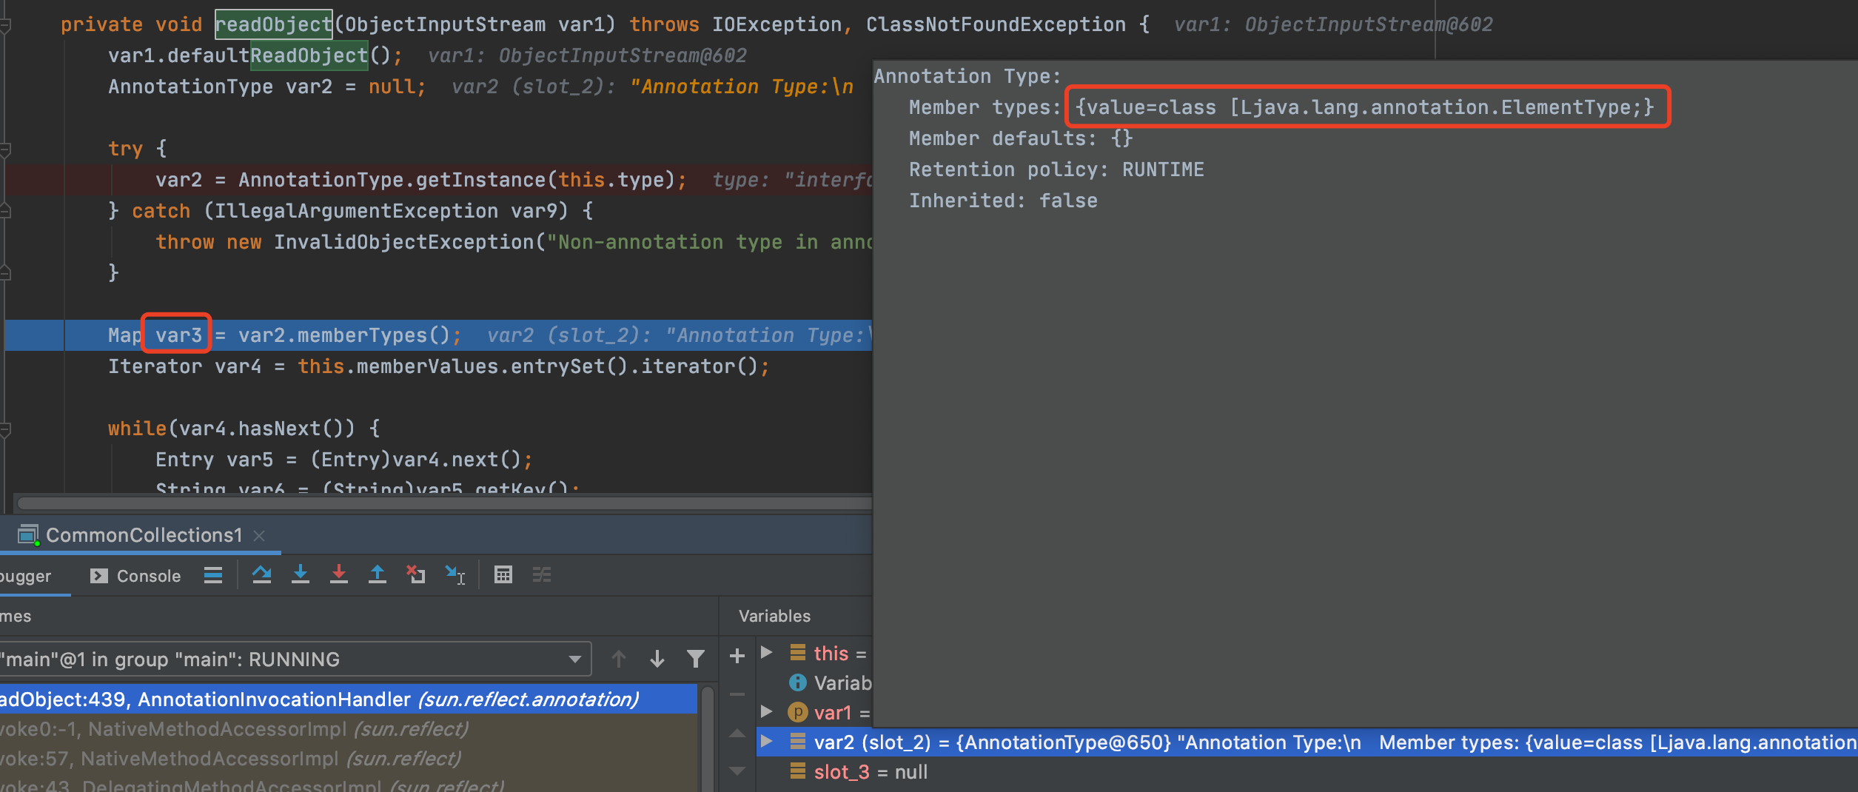Select the CommonCollections1 debug session tab
This screenshot has height=792, width=1858.
(x=144, y=535)
